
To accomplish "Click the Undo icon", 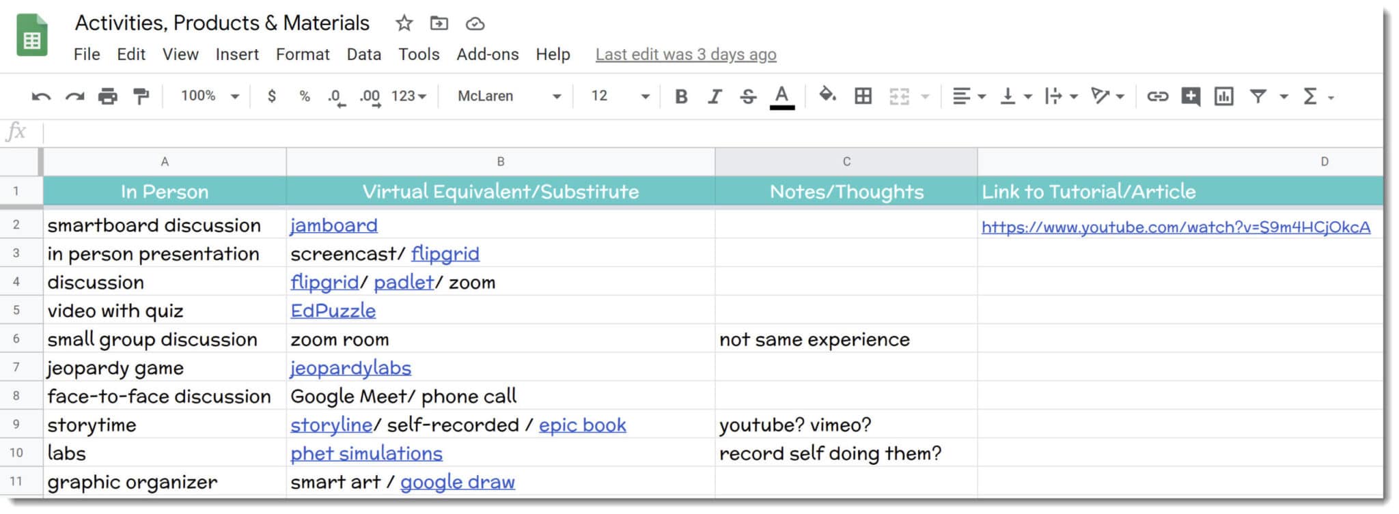I will (41, 96).
